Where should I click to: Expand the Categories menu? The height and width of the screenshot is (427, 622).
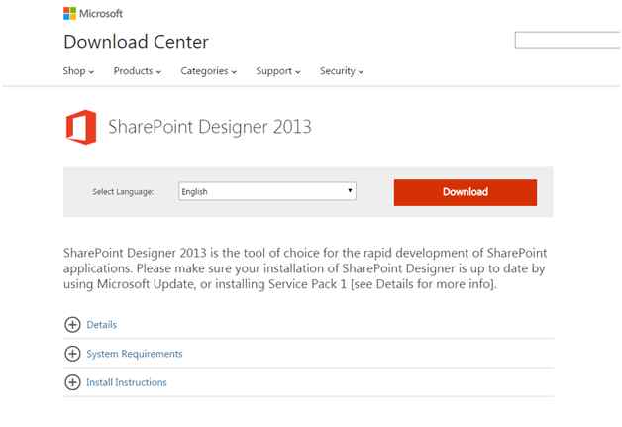point(207,71)
